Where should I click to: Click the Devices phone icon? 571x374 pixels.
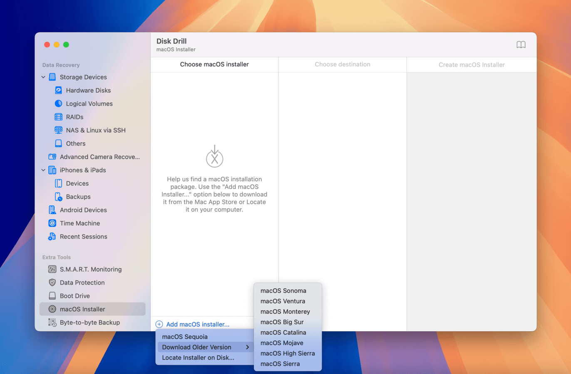[58, 183]
